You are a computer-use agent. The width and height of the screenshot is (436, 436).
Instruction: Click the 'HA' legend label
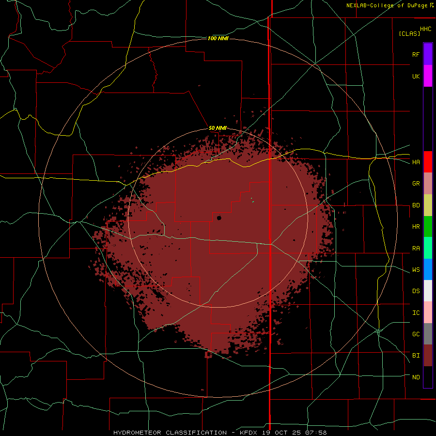coord(416,162)
